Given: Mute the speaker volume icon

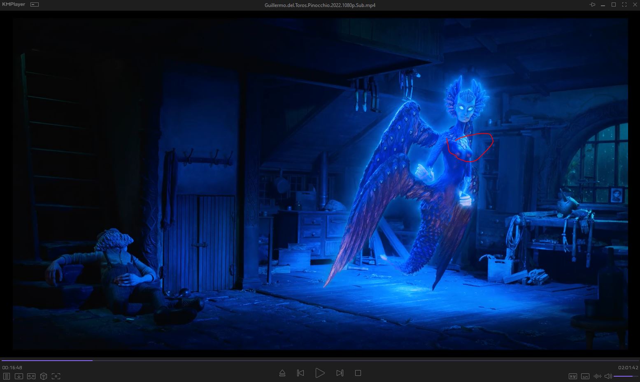Looking at the screenshot, I should 608,376.
